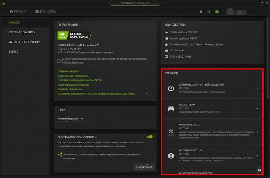
Task: Click the Battery Boost icon
Action: point(171,155)
